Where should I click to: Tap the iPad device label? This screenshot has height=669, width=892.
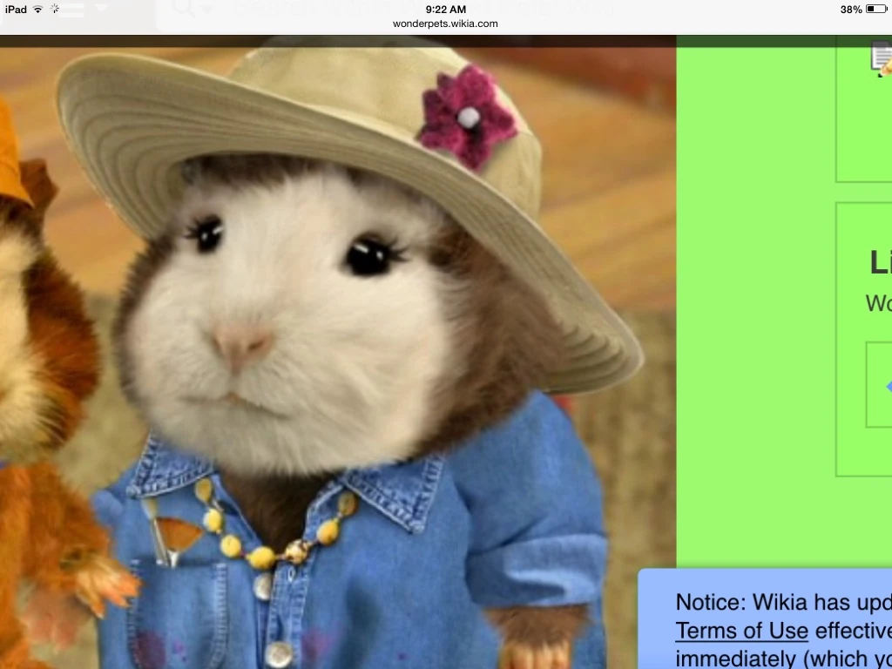point(15,10)
